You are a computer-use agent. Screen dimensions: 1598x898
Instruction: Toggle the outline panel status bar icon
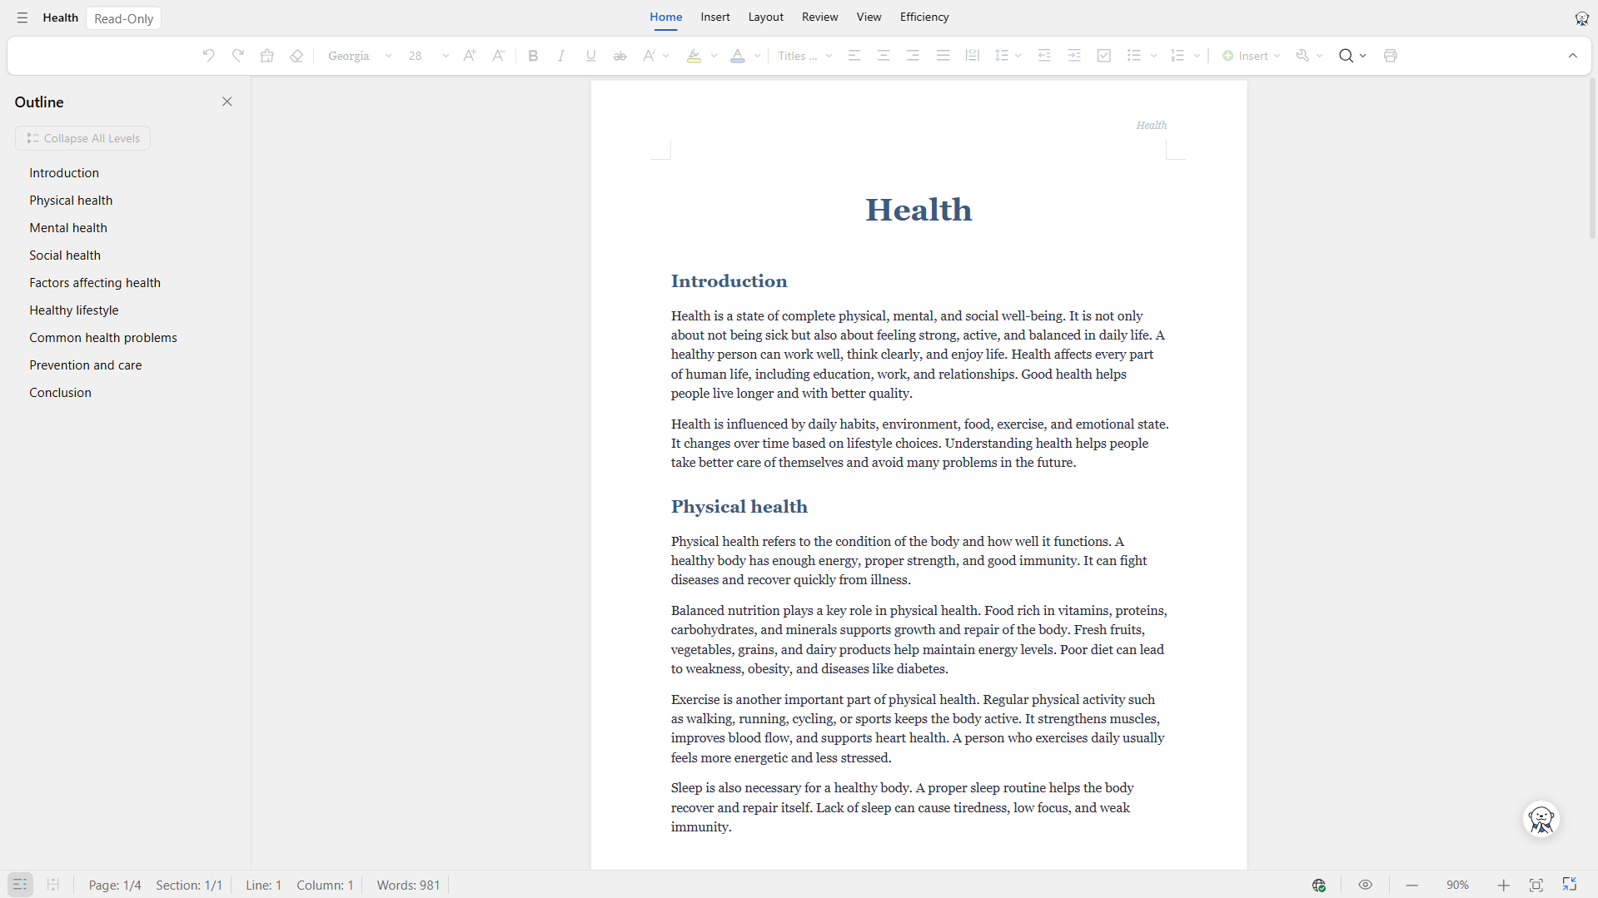[x=20, y=885]
